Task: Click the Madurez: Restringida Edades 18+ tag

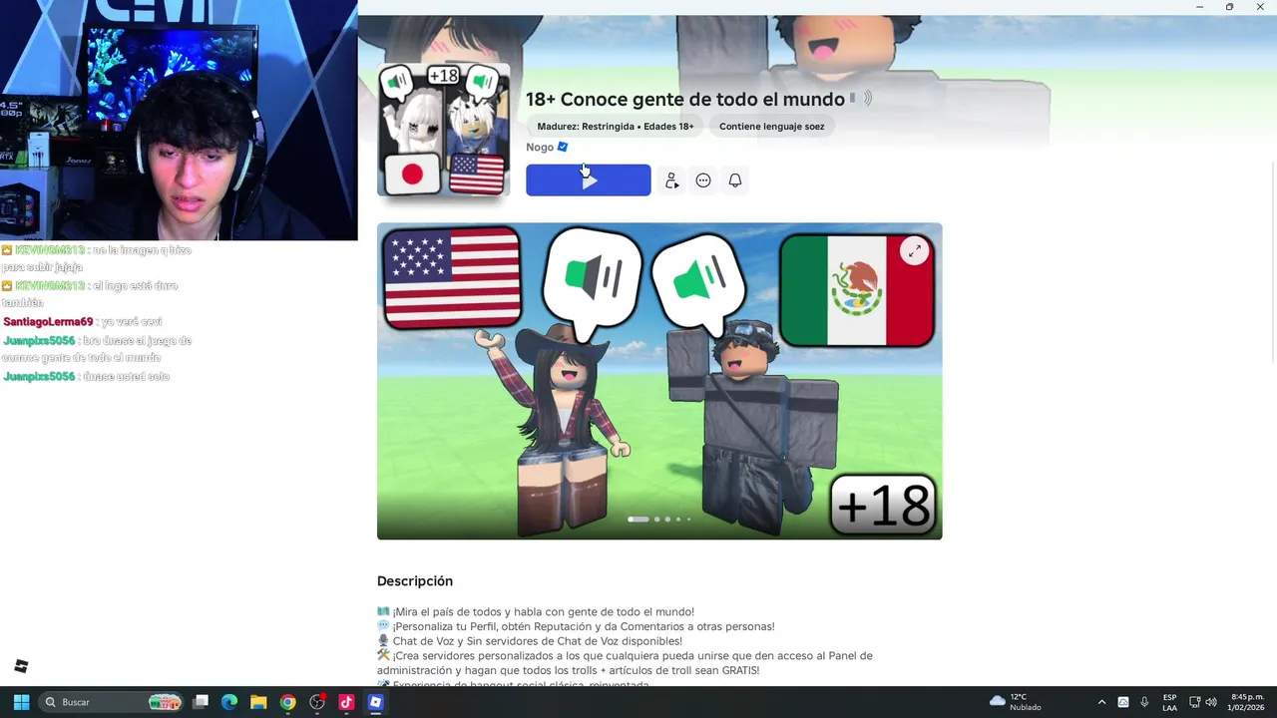Action: click(x=616, y=127)
